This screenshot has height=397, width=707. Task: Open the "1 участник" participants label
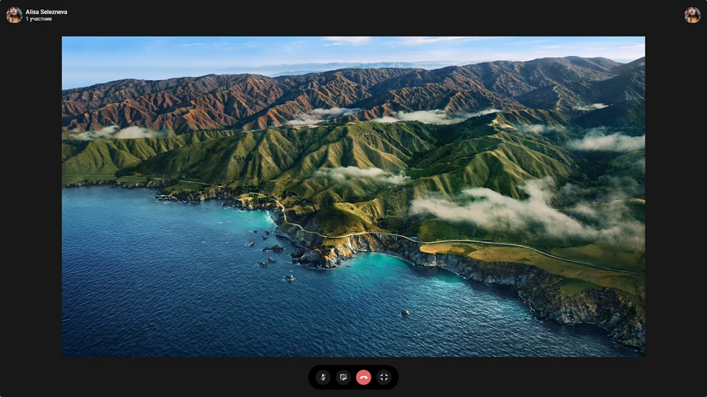pos(39,19)
